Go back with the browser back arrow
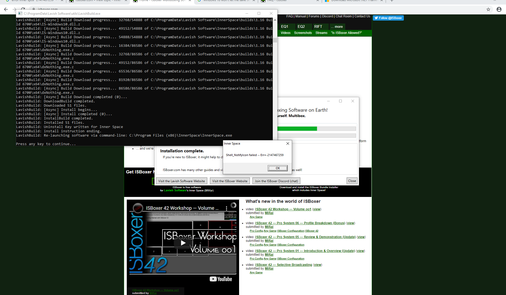This screenshot has width=506, height=295. coord(6,9)
